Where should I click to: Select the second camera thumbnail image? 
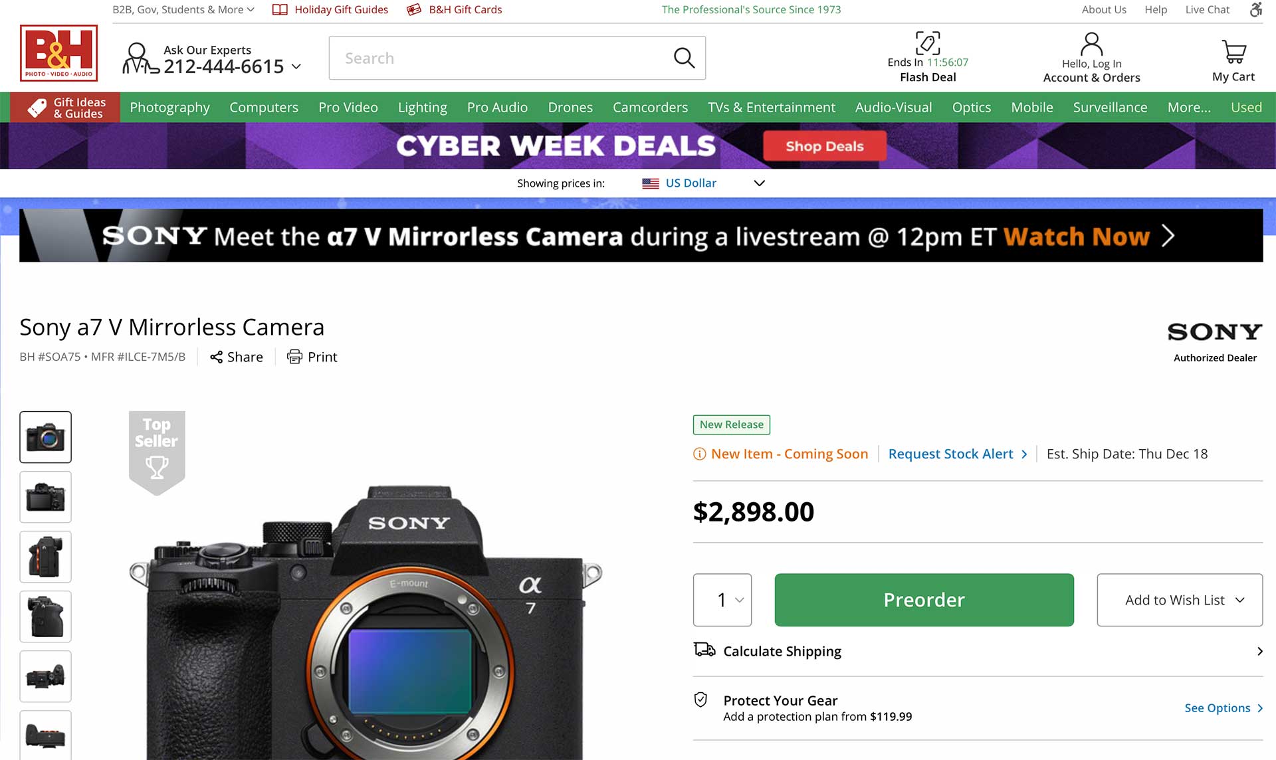(45, 497)
